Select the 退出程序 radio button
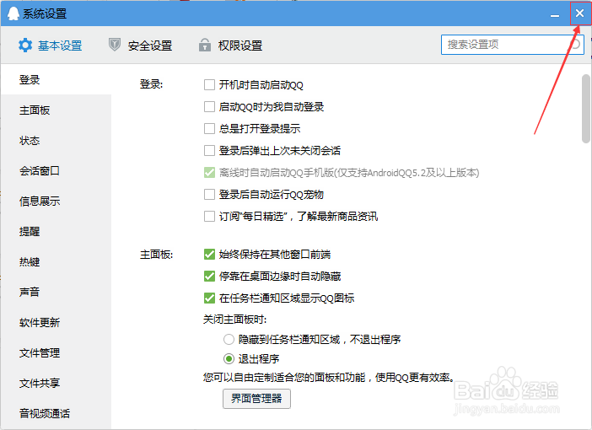 tap(229, 358)
